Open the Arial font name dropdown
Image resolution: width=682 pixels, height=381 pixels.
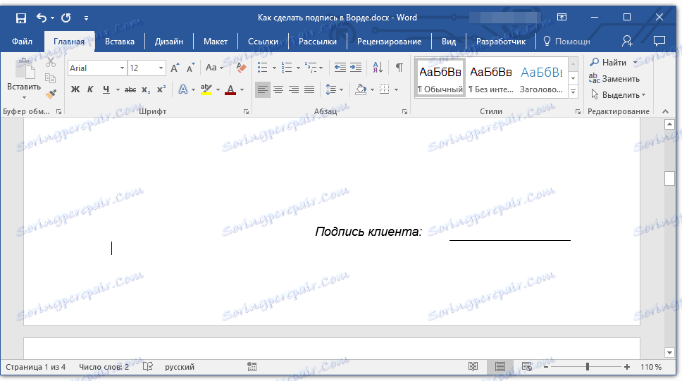(x=122, y=68)
